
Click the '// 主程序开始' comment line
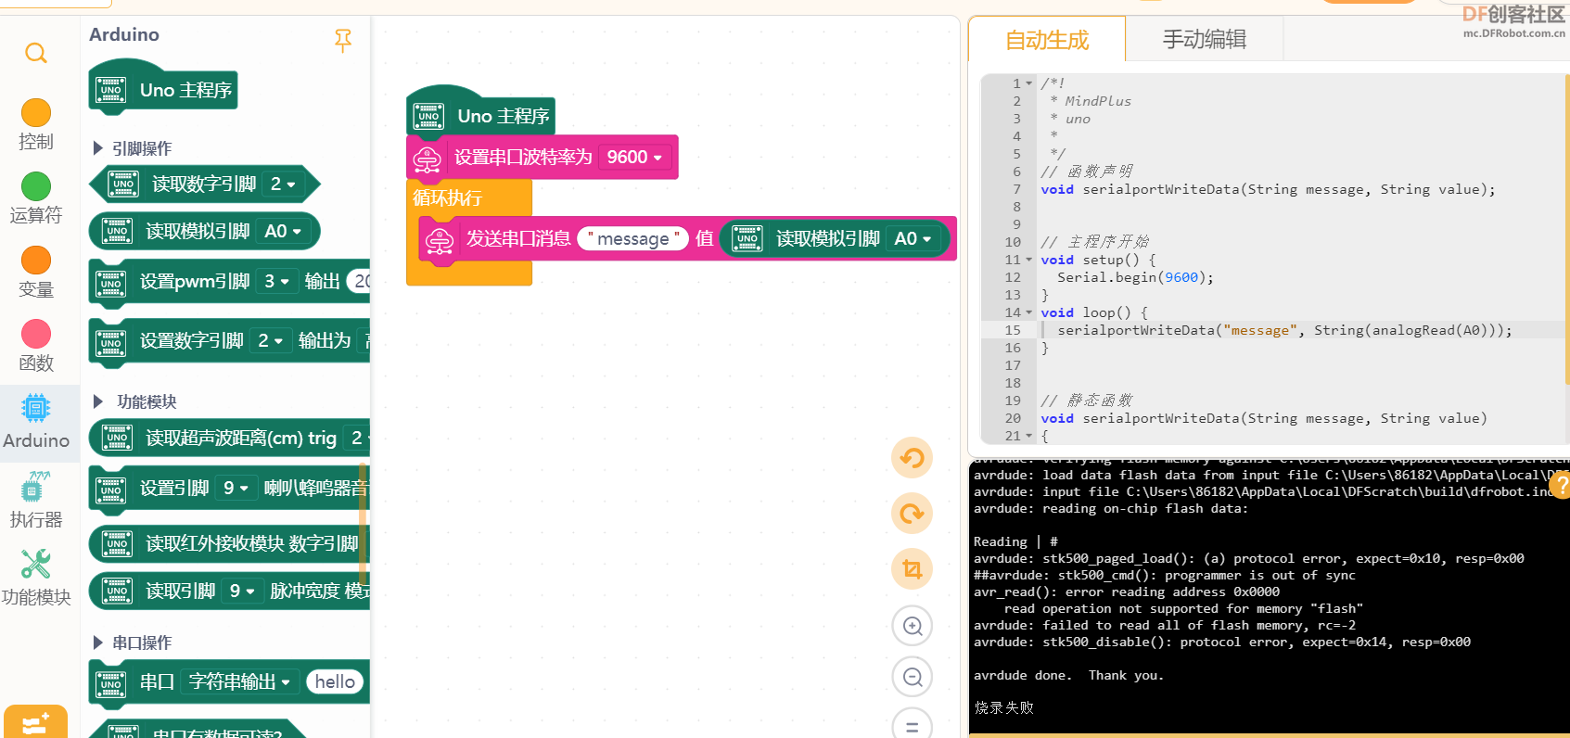click(1094, 242)
